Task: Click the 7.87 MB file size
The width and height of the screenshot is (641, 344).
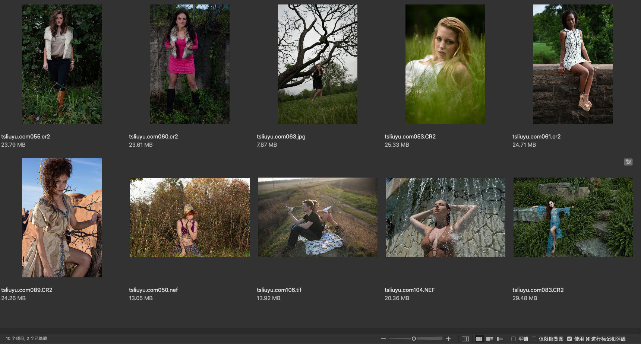Action: click(267, 145)
